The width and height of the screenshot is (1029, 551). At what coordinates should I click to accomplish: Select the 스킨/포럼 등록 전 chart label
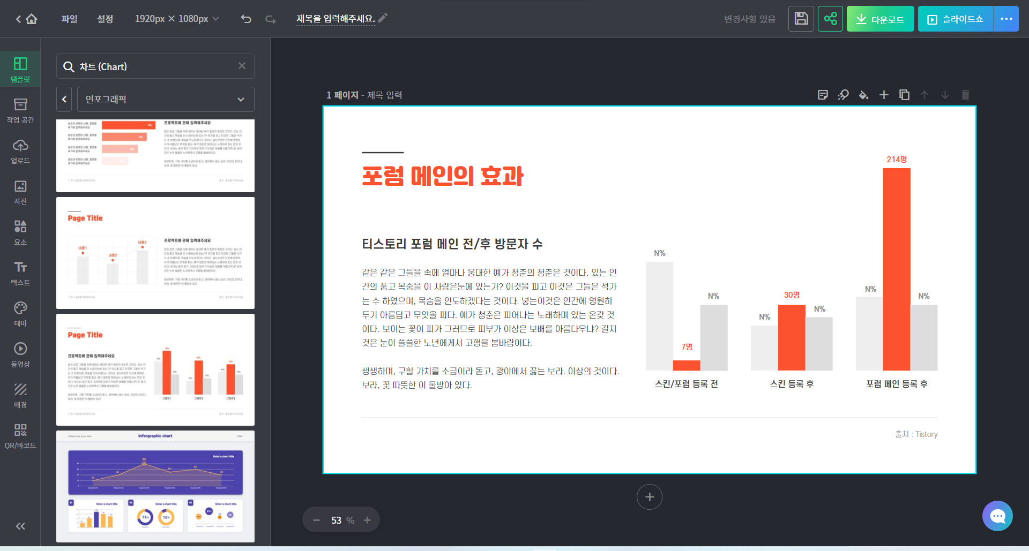pos(687,384)
